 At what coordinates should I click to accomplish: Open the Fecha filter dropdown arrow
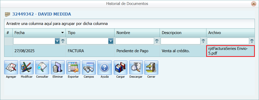pyautogui.click(x=57, y=41)
